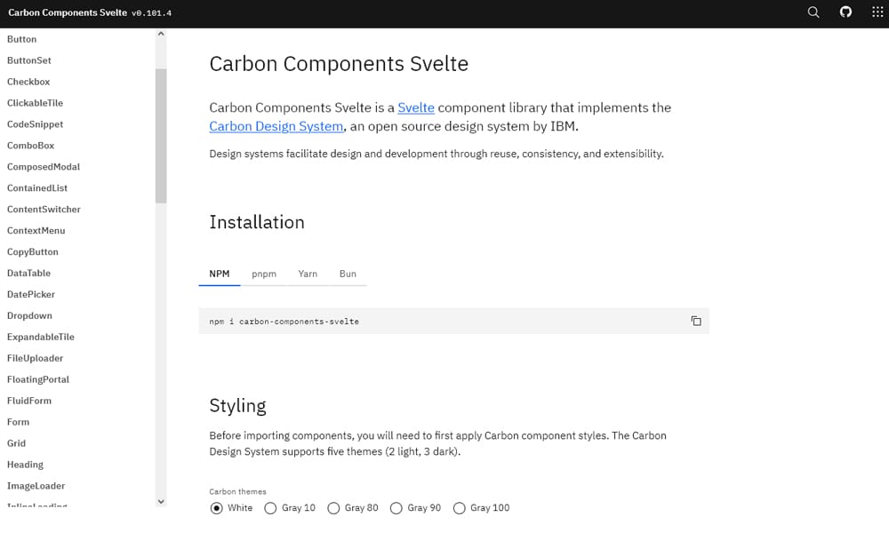Open the Checkbox component page
The image size is (889, 533).
(x=28, y=82)
